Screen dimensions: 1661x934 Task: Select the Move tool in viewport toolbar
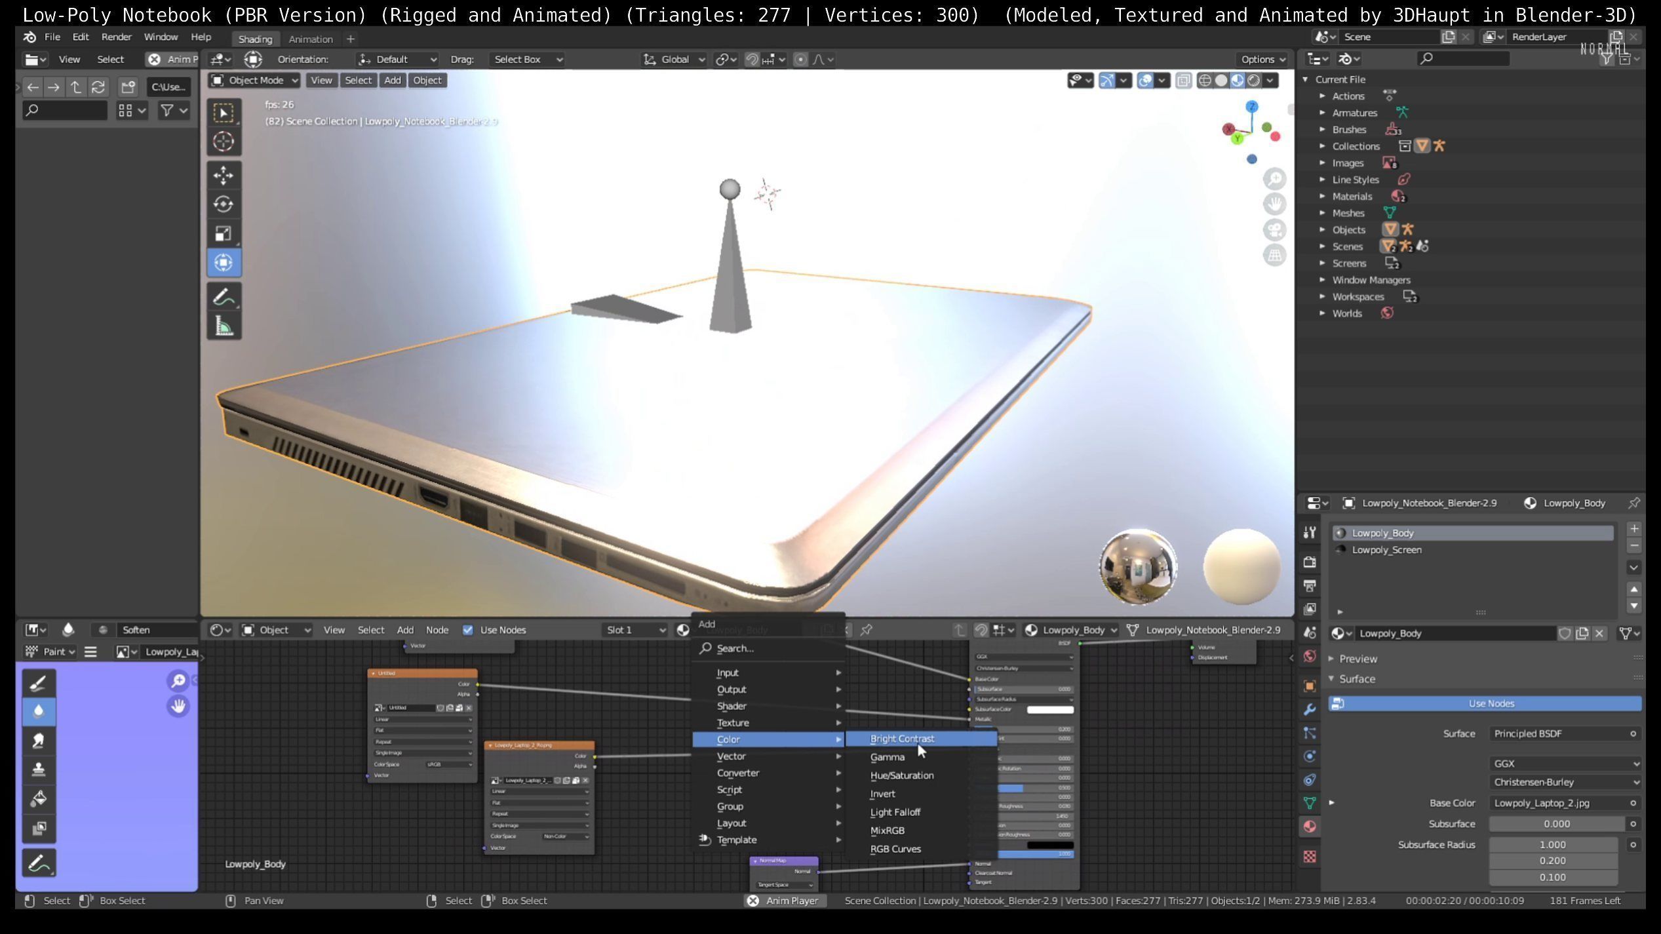point(224,175)
